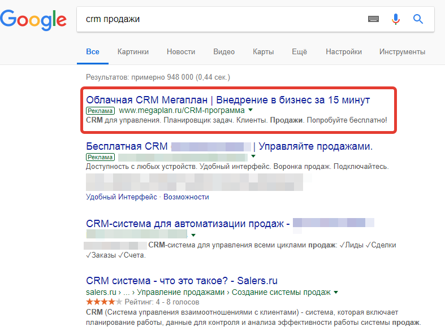Click the star rating of Salers.ru result
Image resolution: width=445 pixels, height=335 pixels.
coord(104,302)
